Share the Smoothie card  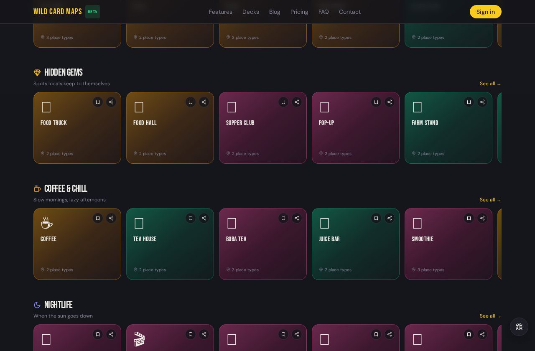482,218
